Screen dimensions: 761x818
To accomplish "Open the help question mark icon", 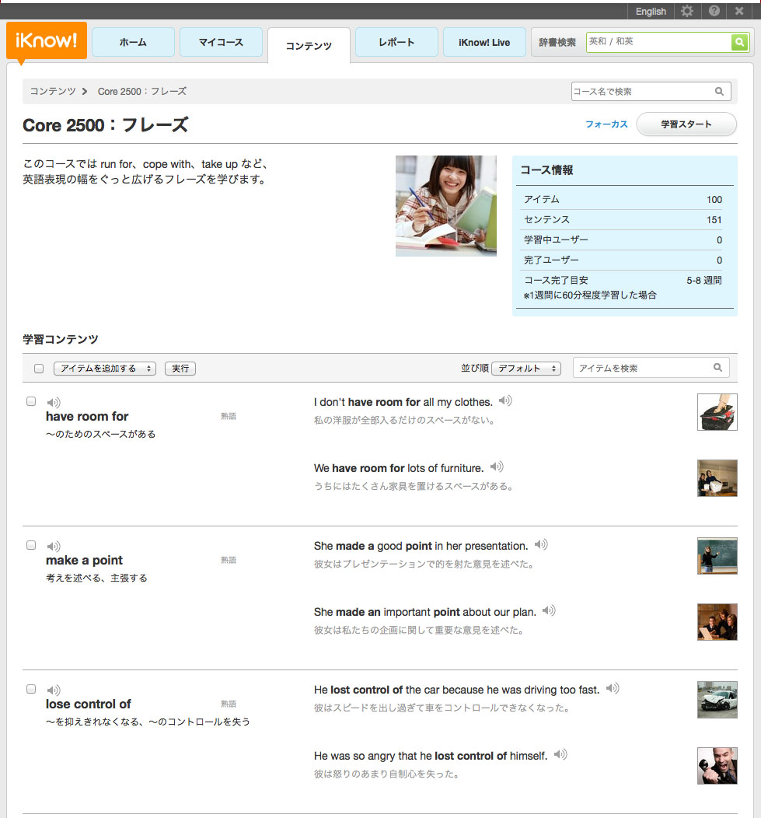I will tap(714, 11).
